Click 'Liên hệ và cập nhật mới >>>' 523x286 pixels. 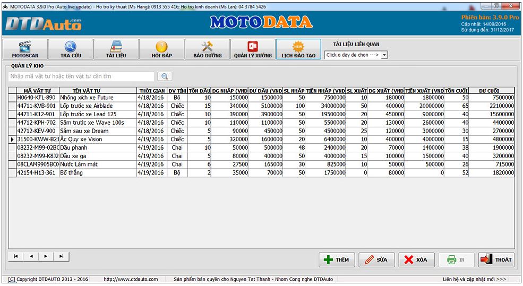[474, 279]
